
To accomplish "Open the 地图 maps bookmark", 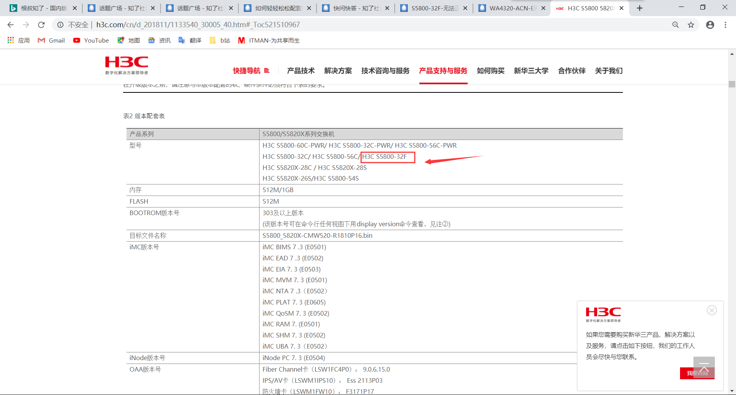I will click(x=128, y=40).
